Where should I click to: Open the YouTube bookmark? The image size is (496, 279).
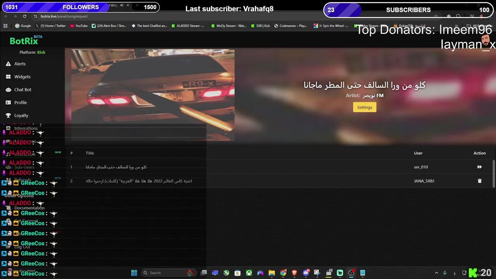tap(79, 26)
